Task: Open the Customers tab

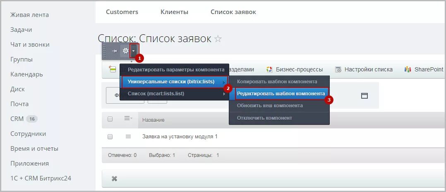Action: [122, 12]
